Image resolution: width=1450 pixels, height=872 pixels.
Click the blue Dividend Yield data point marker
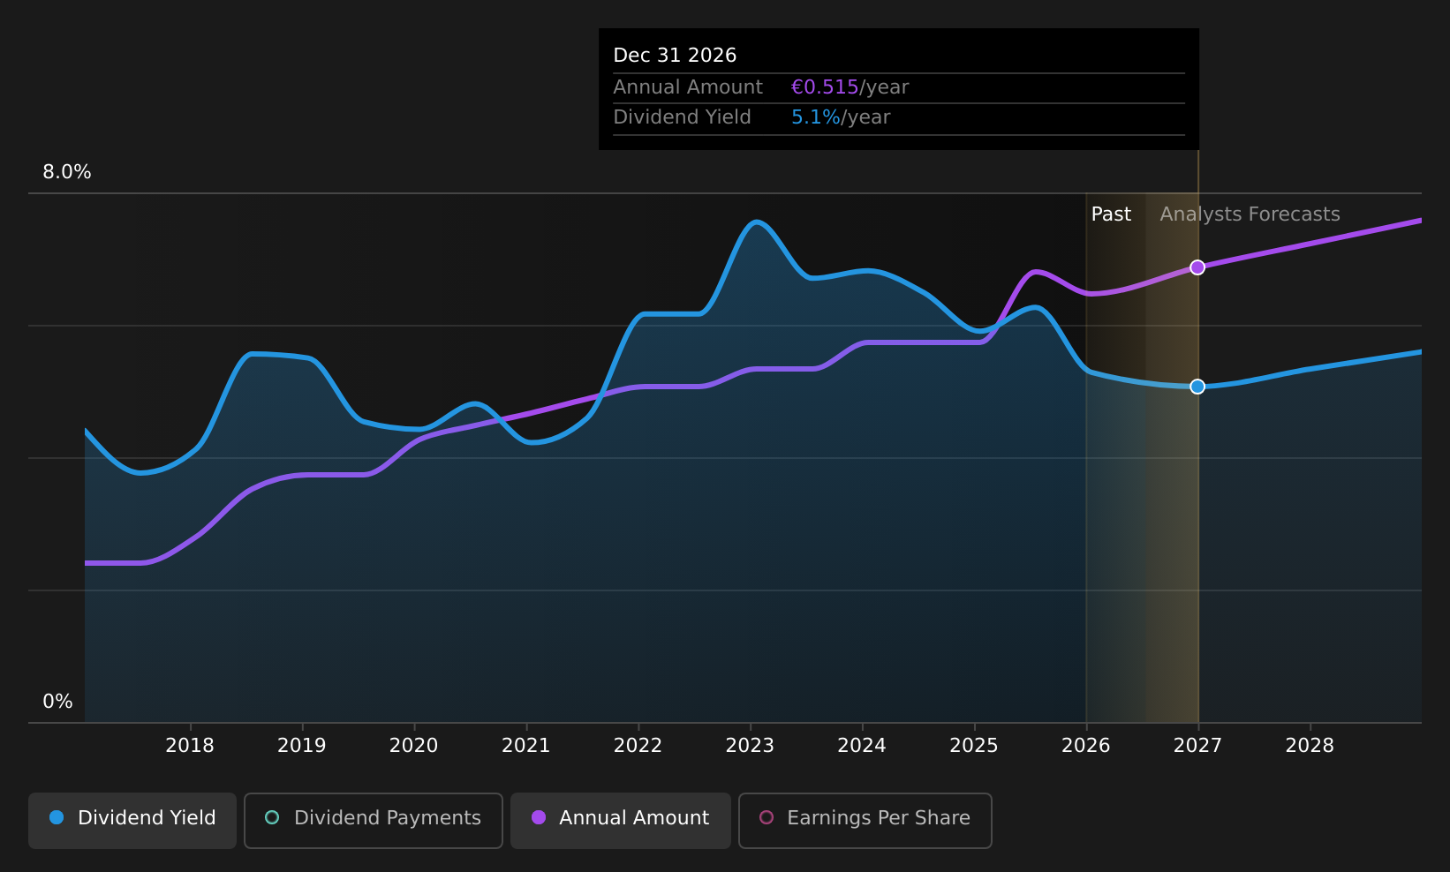tap(1197, 387)
